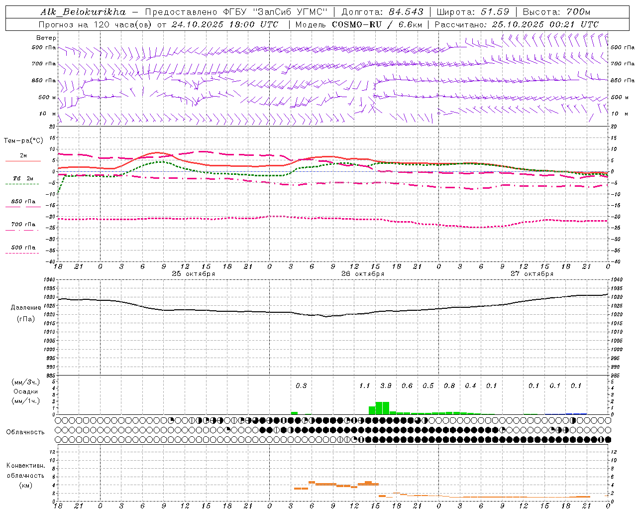Click the left 700 гПа wind level label

click(44, 64)
